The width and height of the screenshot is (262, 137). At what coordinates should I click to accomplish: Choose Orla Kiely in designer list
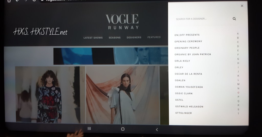[182, 61]
